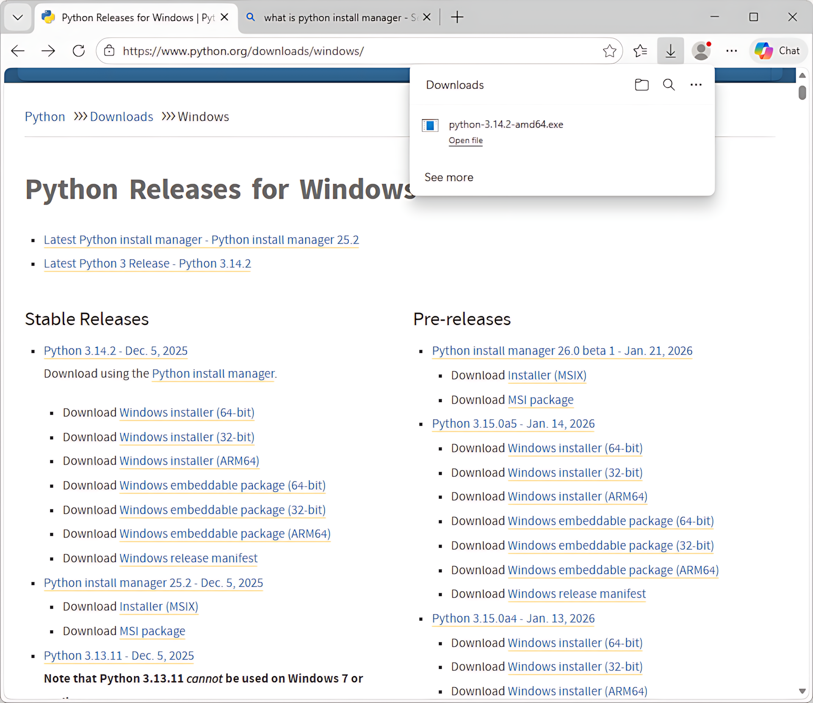Open more options in Downloads panel
This screenshot has width=813, height=703.
click(696, 85)
